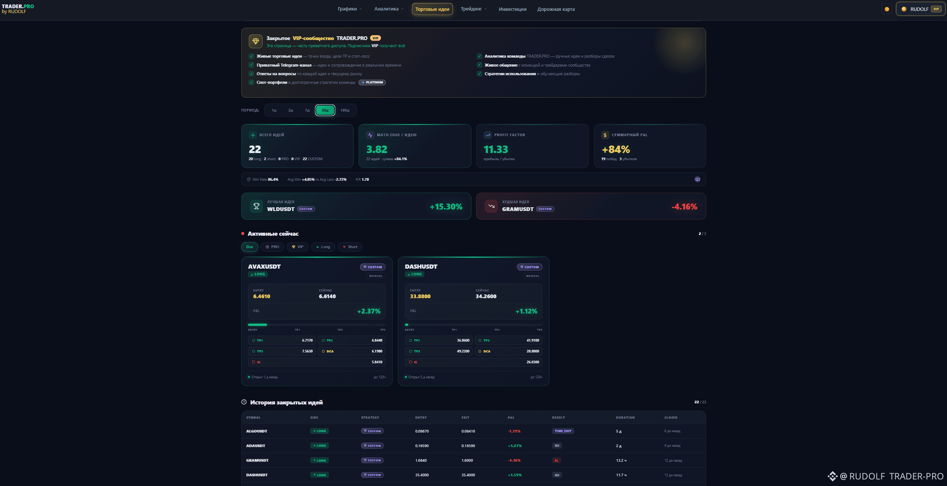This screenshot has width=947, height=486.
Task: Click the DASHUSDT TP progress bar
Action: pos(473,325)
